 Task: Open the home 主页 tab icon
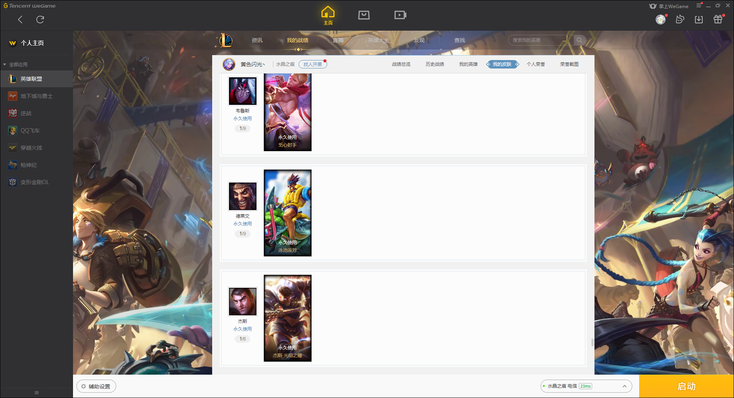[328, 15]
